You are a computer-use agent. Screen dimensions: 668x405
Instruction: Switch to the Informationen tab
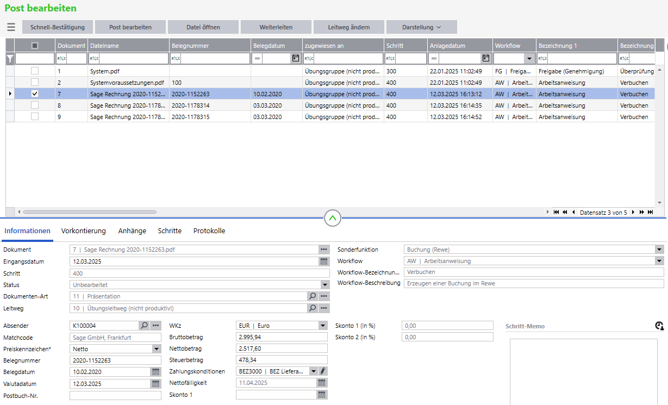click(28, 231)
